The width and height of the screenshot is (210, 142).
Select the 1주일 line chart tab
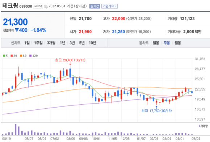pos(38,43)
